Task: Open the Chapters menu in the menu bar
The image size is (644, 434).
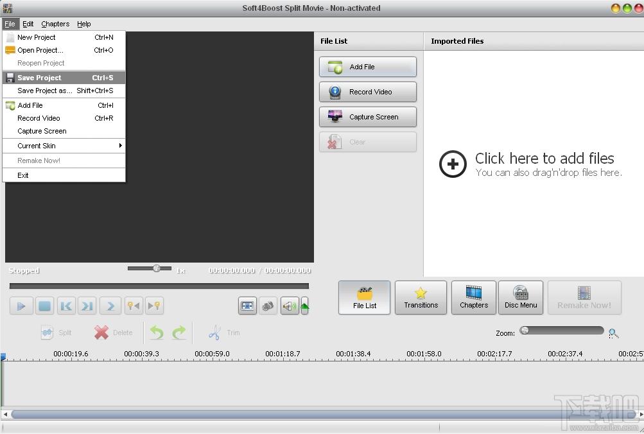Action: tap(55, 24)
